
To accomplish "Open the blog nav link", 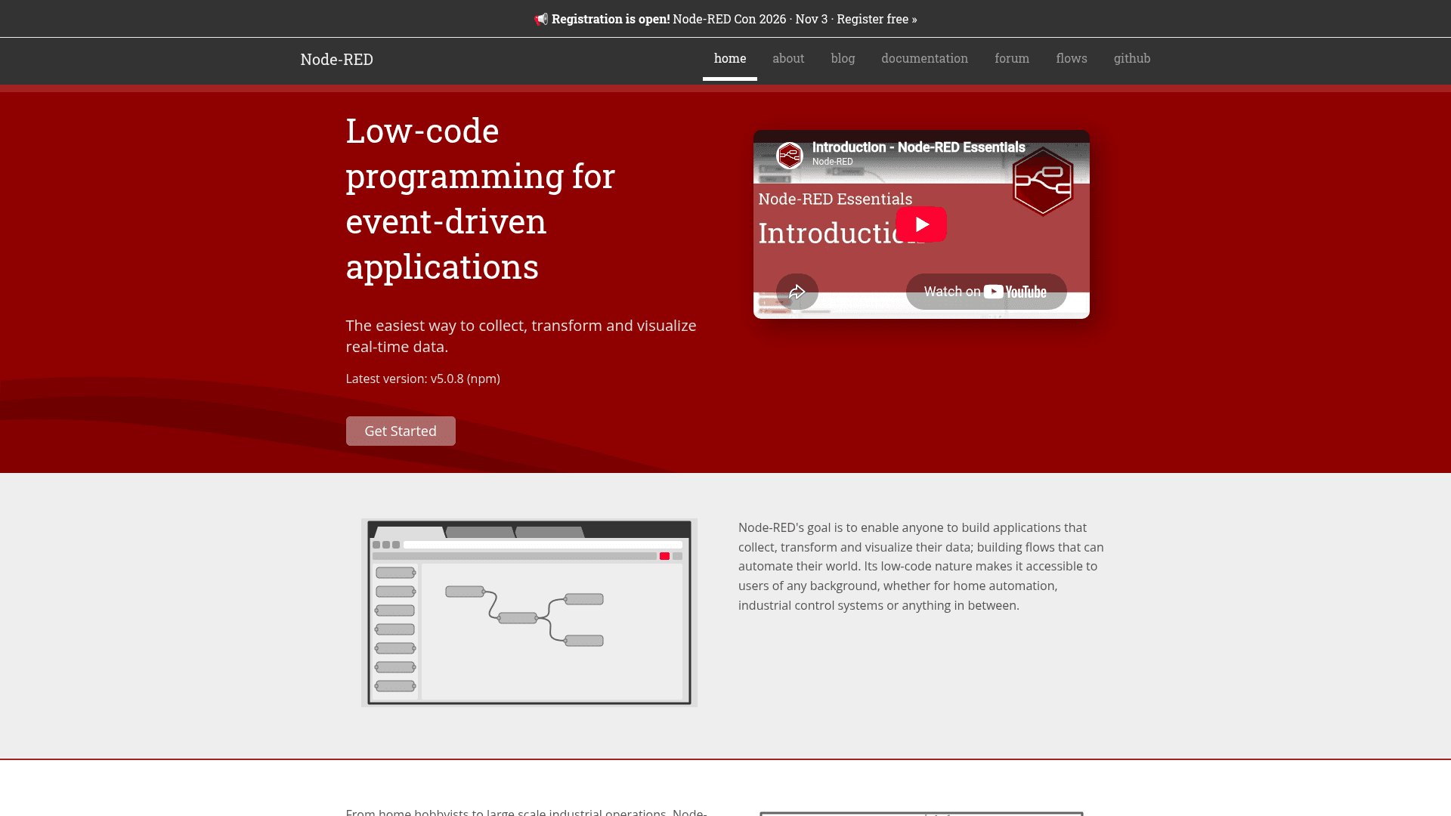I will pyautogui.click(x=843, y=58).
